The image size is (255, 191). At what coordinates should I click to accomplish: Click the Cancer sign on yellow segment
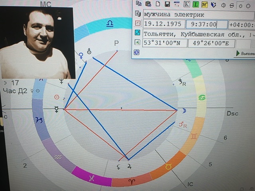point(202,97)
